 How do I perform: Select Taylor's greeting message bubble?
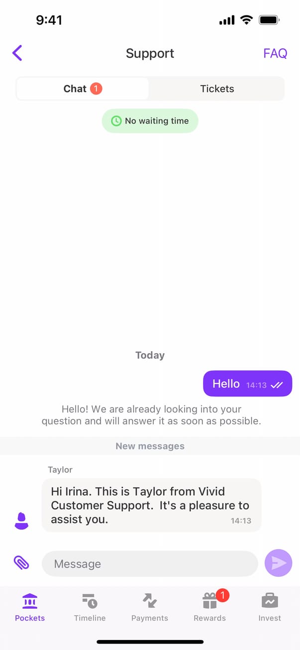pyautogui.click(x=151, y=506)
